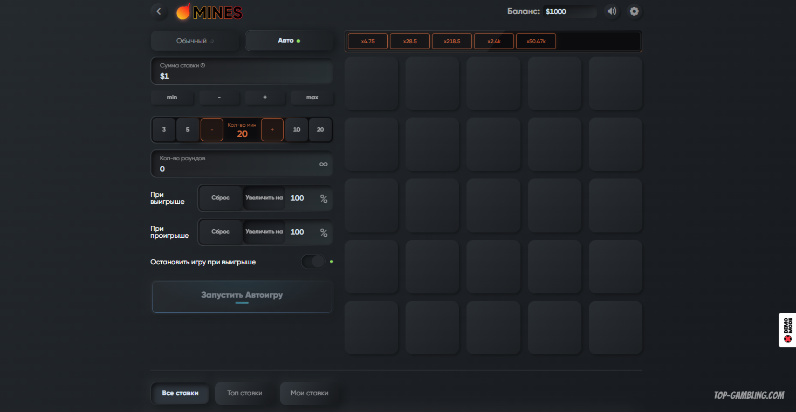The image size is (796, 412).
Task: Set bet to max
Action: click(312, 98)
